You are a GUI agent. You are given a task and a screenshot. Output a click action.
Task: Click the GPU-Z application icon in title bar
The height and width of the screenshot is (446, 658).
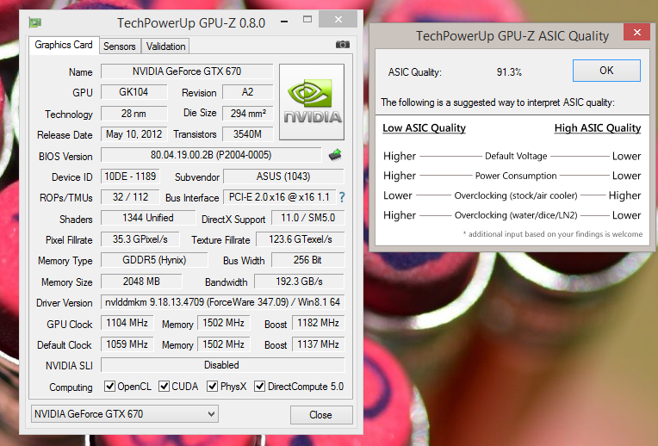tap(34, 22)
